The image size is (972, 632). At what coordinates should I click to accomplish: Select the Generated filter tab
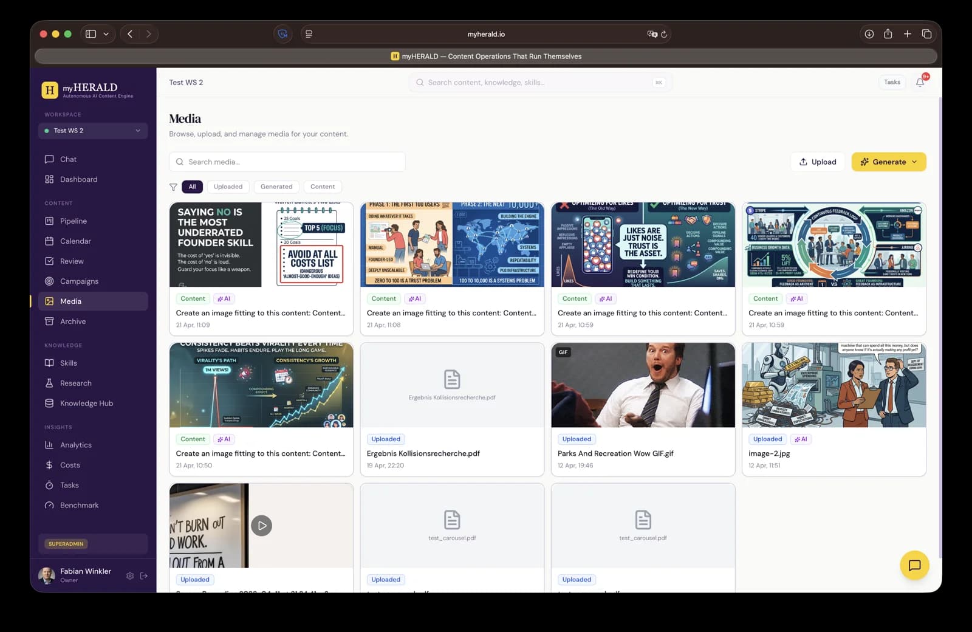pyautogui.click(x=276, y=187)
